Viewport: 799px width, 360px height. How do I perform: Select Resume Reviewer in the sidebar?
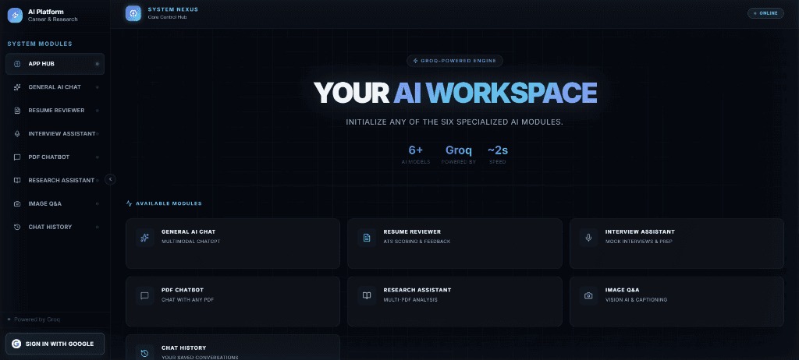(55, 111)
